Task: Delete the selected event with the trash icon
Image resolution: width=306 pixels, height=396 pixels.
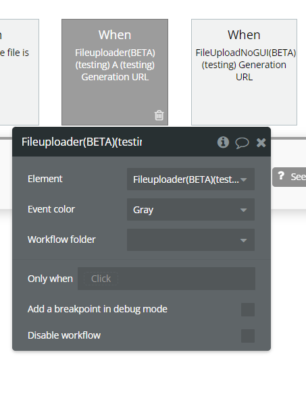Action: [x=159, y=115]
